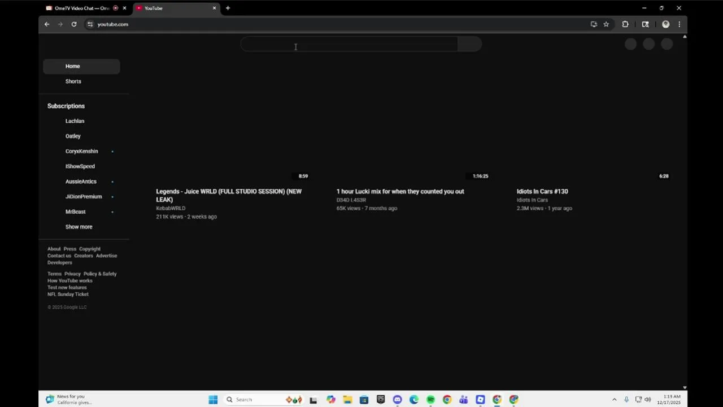Close the OmeTV Video Chat tab
This screenshot has height=407, width=723.
(124, 8)
